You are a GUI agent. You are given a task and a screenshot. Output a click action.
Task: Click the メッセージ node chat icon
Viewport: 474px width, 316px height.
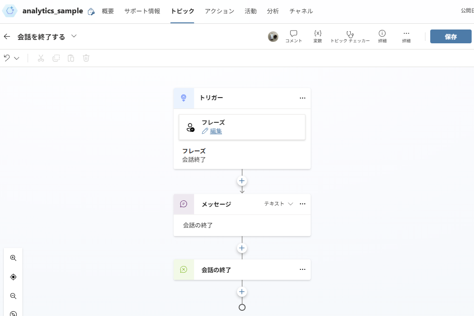pyautogui.click(x=184, y=204)
